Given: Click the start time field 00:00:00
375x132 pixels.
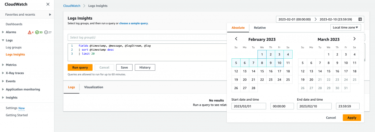Looking at the screenshot, I should pyautogui.click(x=282, y=106).
